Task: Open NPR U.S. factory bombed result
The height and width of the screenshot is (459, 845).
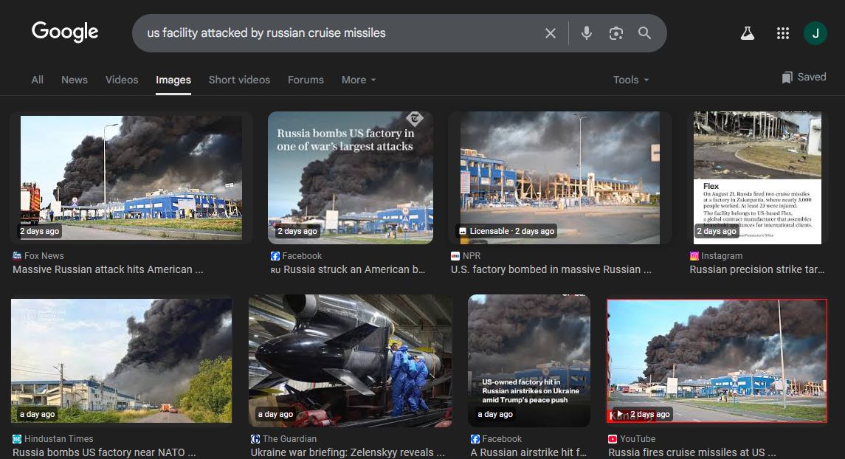Action: point(551,269)
